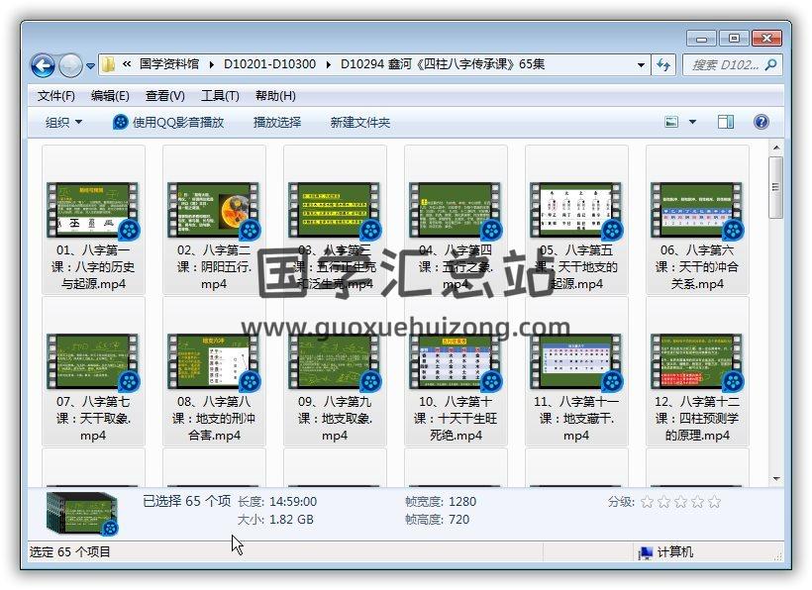
Task: Click file name 07、八字第七课：天干取象.mp4
Action: pyautogui.click(x=93, y=418)
